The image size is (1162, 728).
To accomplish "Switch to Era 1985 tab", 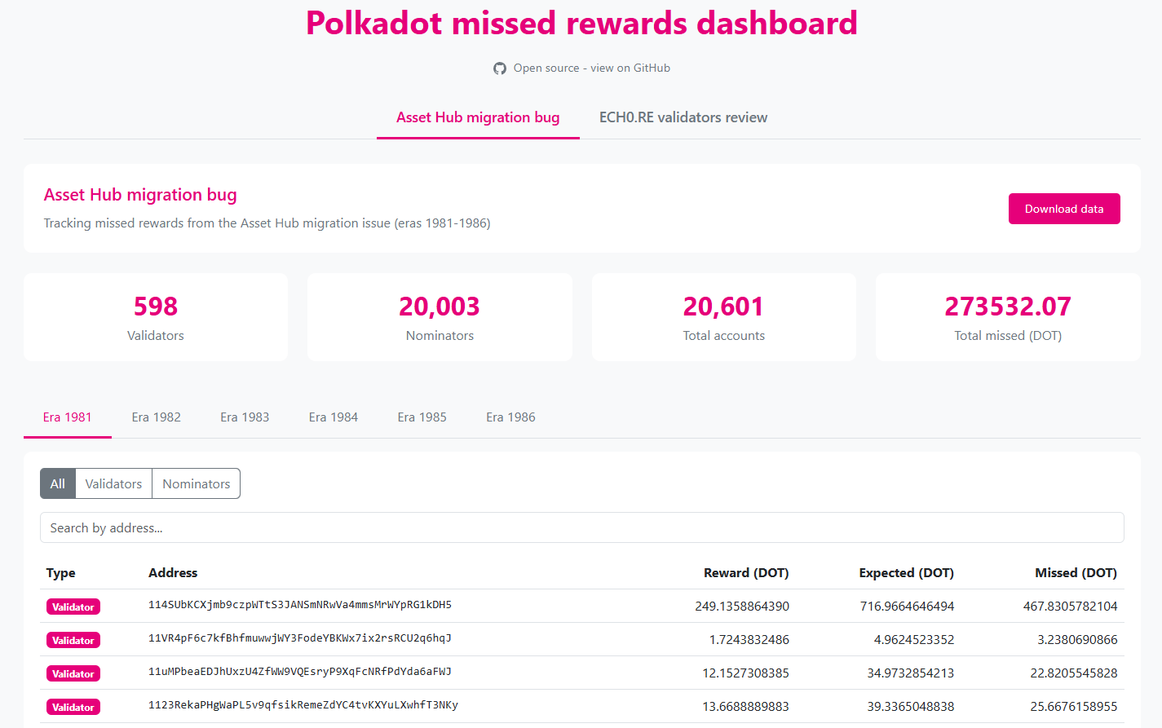I will pyautogui.click(x=422, y=417).
